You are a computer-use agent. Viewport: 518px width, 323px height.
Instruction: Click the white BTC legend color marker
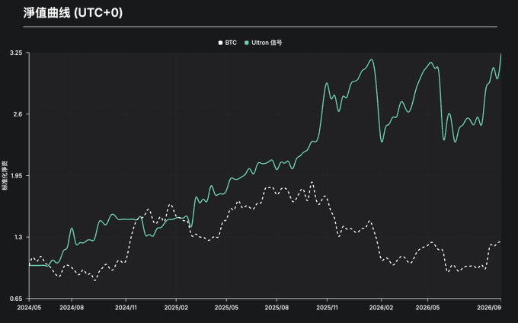pos(220,43)
